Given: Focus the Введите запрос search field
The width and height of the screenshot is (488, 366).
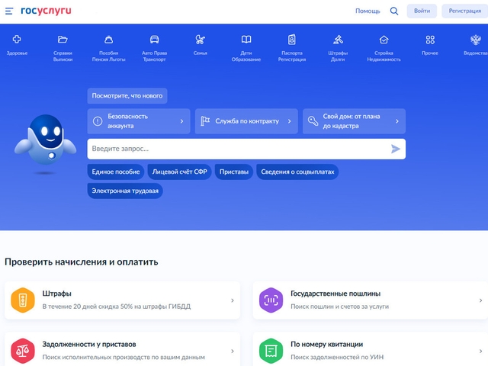Looking at the screenshot, I should coord(246,149).
